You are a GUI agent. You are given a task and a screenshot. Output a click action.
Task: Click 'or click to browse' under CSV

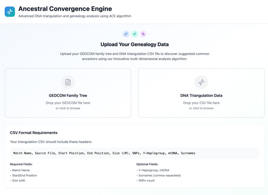(x=201, y=108)
